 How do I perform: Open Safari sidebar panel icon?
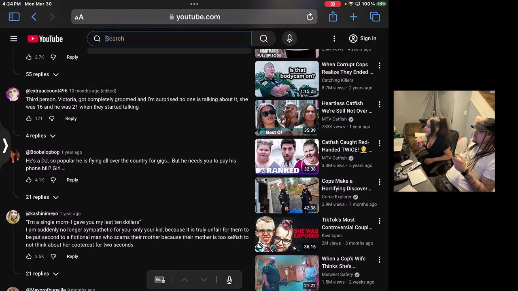pyautogui.click(x=14, y=17)
